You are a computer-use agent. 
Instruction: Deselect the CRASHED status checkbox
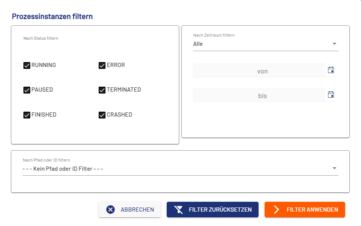click(x=102, y=115)
